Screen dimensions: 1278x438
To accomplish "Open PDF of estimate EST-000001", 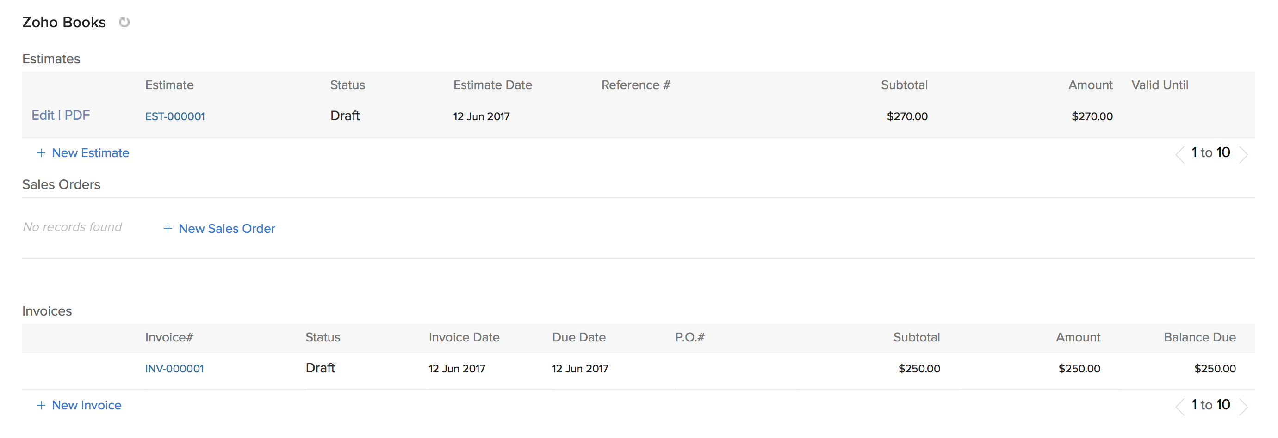I will (77, 116).
